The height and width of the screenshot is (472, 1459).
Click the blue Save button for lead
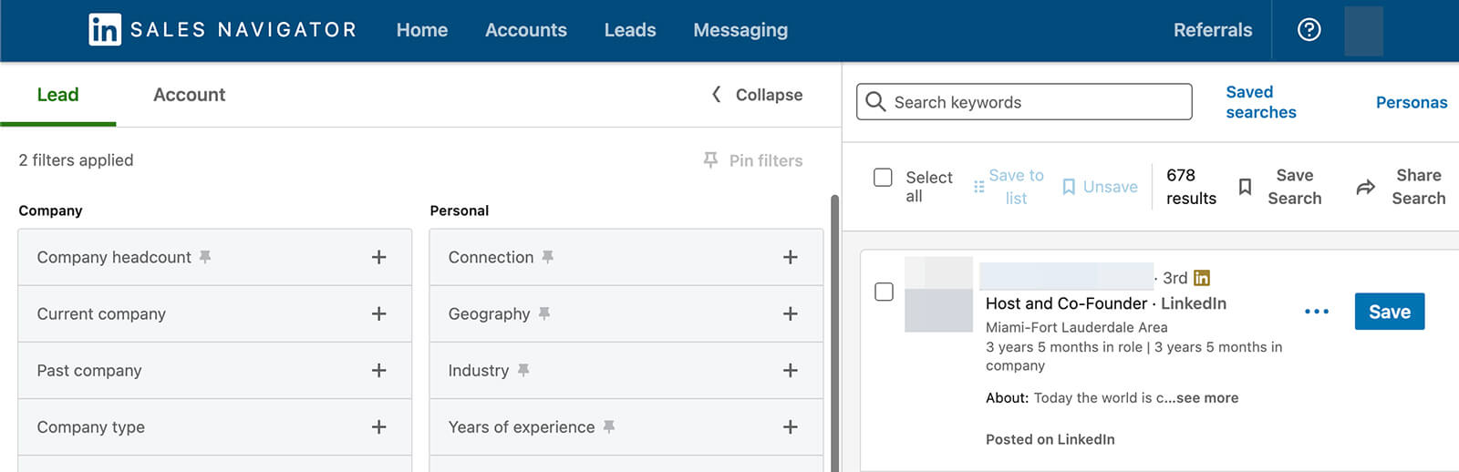click(x=1390, y=312)
